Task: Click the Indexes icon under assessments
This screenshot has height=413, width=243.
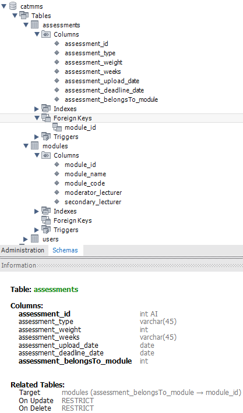Action: click(x=46, y=109)
